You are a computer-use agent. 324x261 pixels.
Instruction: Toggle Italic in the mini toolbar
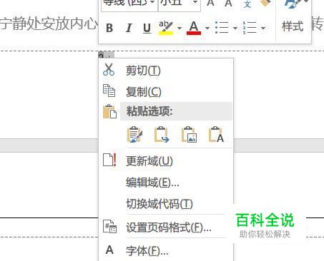coord(129,28)
